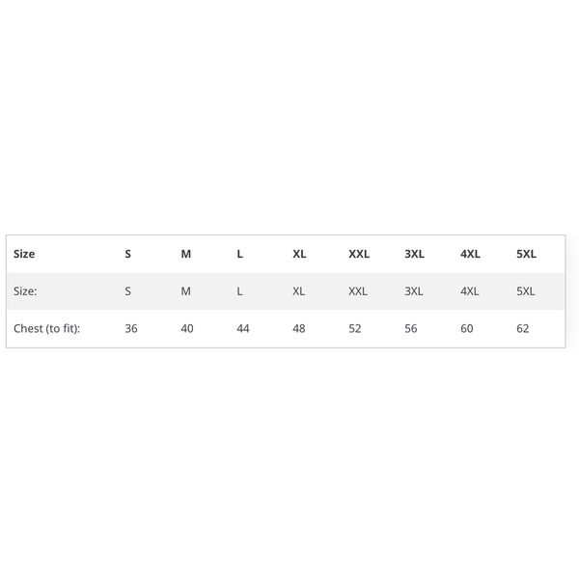Viewport: 579px width, 579px height.
Task: Click the bold XXL column header
Action: [x=359, y=254]
